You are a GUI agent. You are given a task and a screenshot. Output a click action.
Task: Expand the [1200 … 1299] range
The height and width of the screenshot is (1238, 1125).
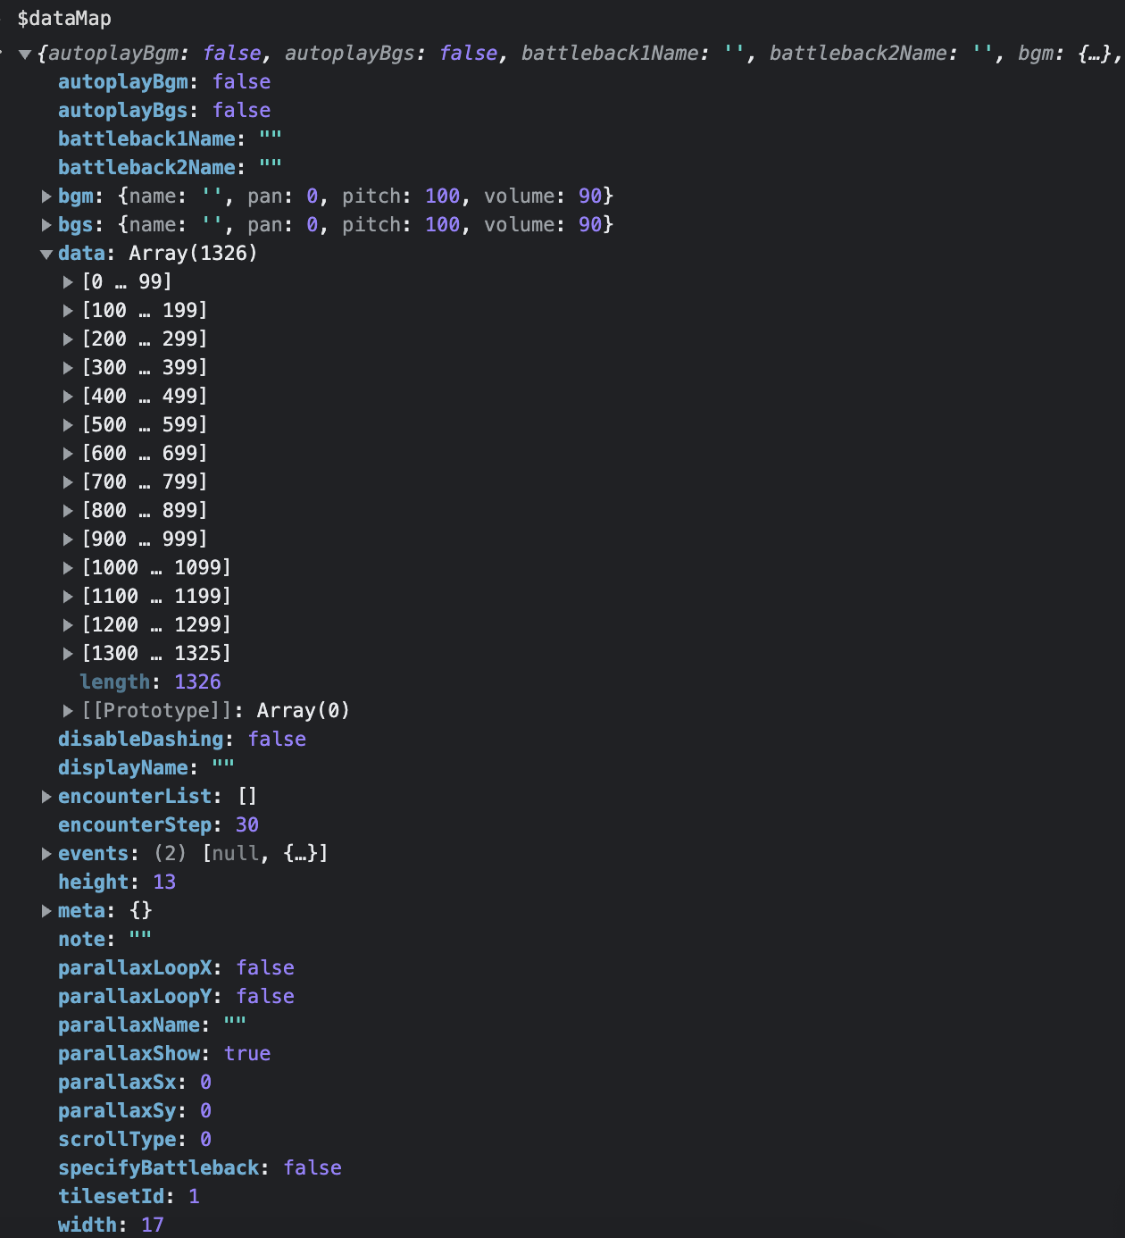pyautogui.click(x=68, y=625)
